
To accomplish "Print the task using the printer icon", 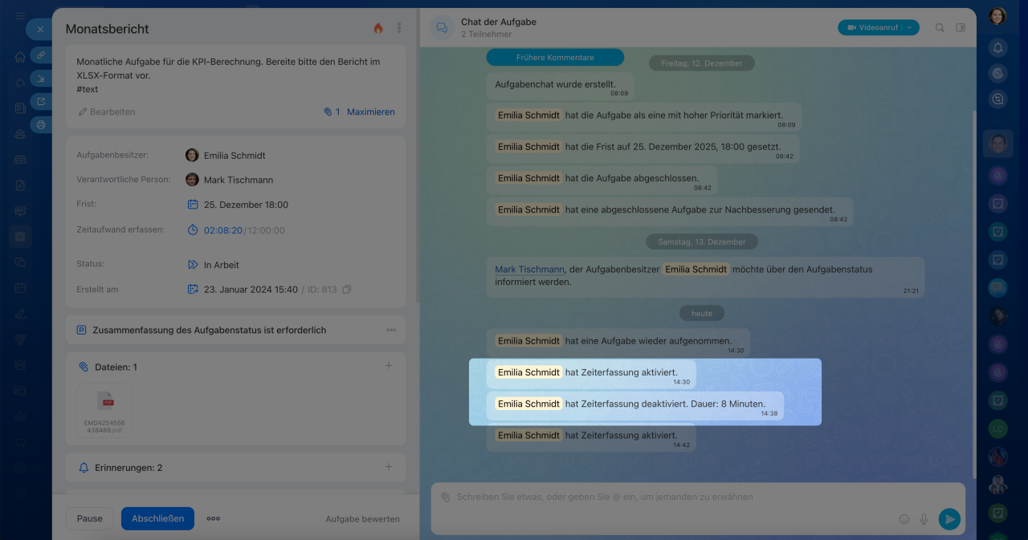I will [x=41, y=124].
